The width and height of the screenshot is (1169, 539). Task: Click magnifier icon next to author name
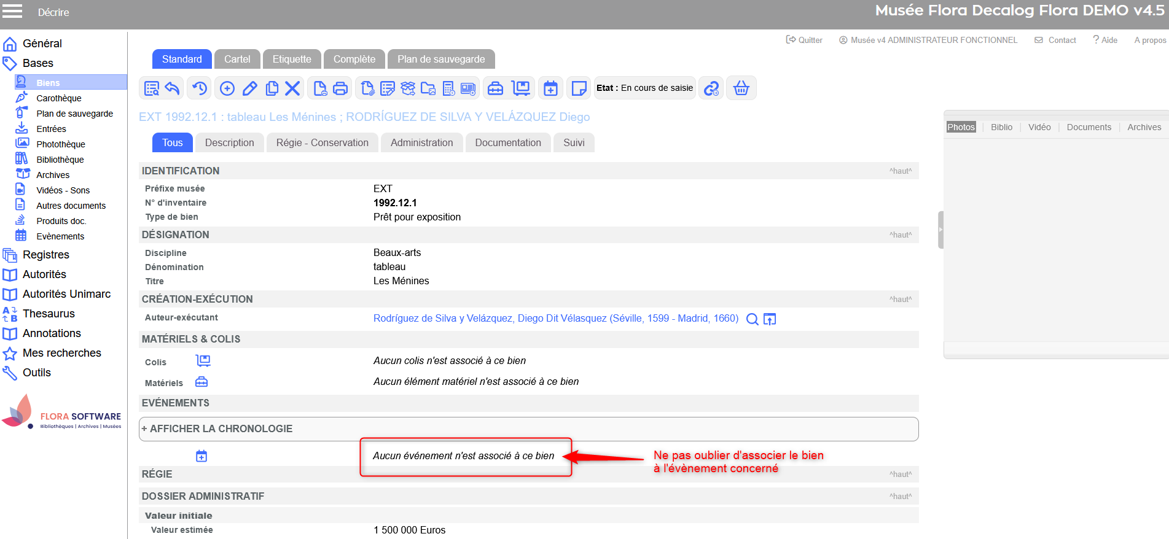(752, 319)
